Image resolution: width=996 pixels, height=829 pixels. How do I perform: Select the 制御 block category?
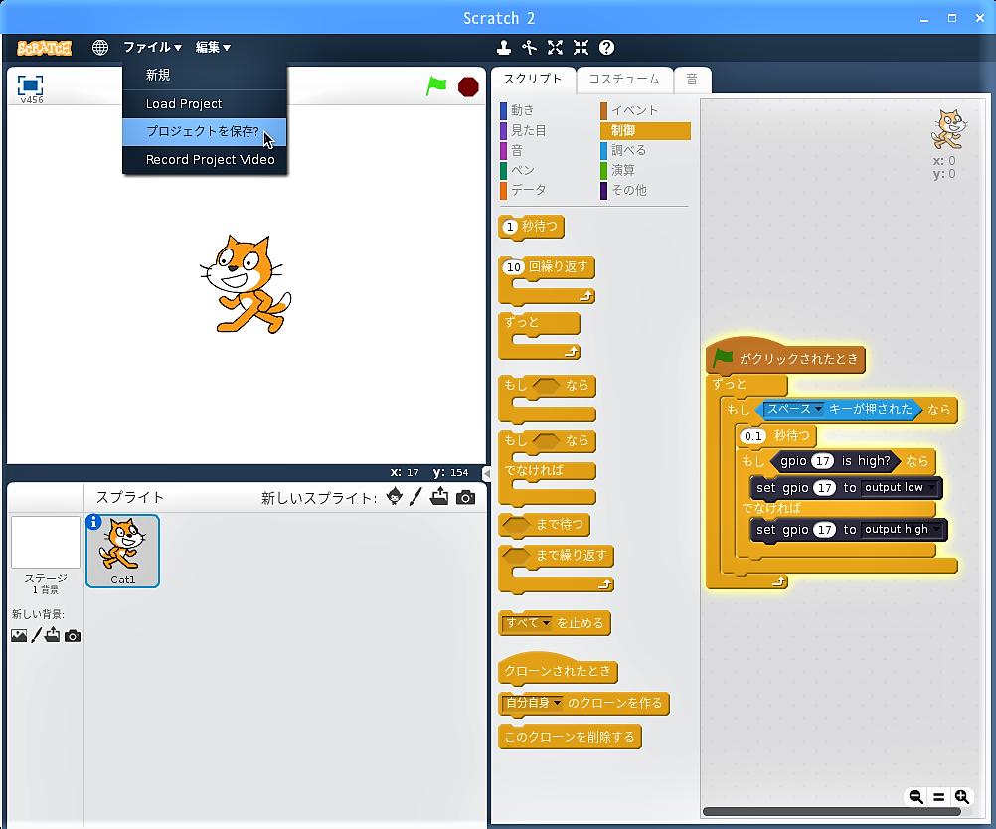coord(645,130)
